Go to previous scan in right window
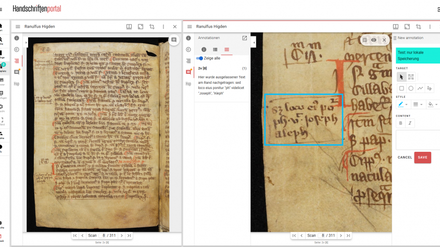The height and width of the screenshot is (247, 440). (x=301, y=236)
